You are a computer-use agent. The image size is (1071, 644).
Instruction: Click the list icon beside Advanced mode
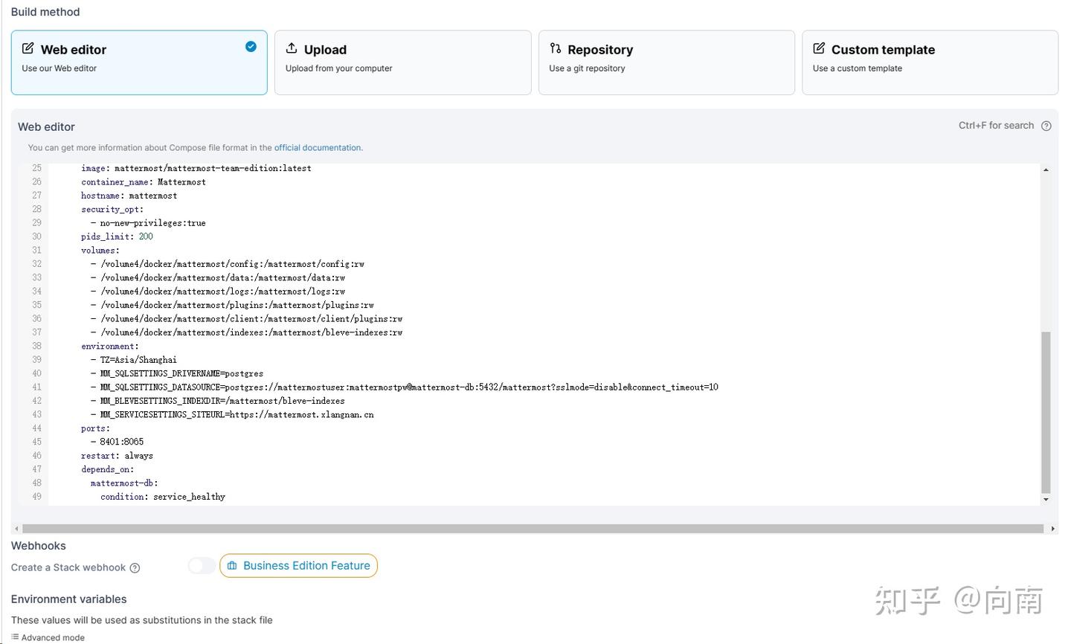15,637
